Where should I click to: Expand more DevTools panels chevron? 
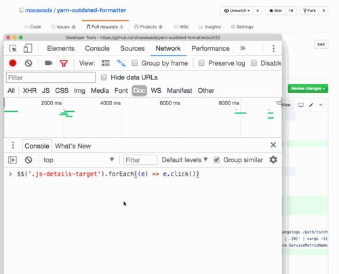pyautogui.click(x=243, y=48)
